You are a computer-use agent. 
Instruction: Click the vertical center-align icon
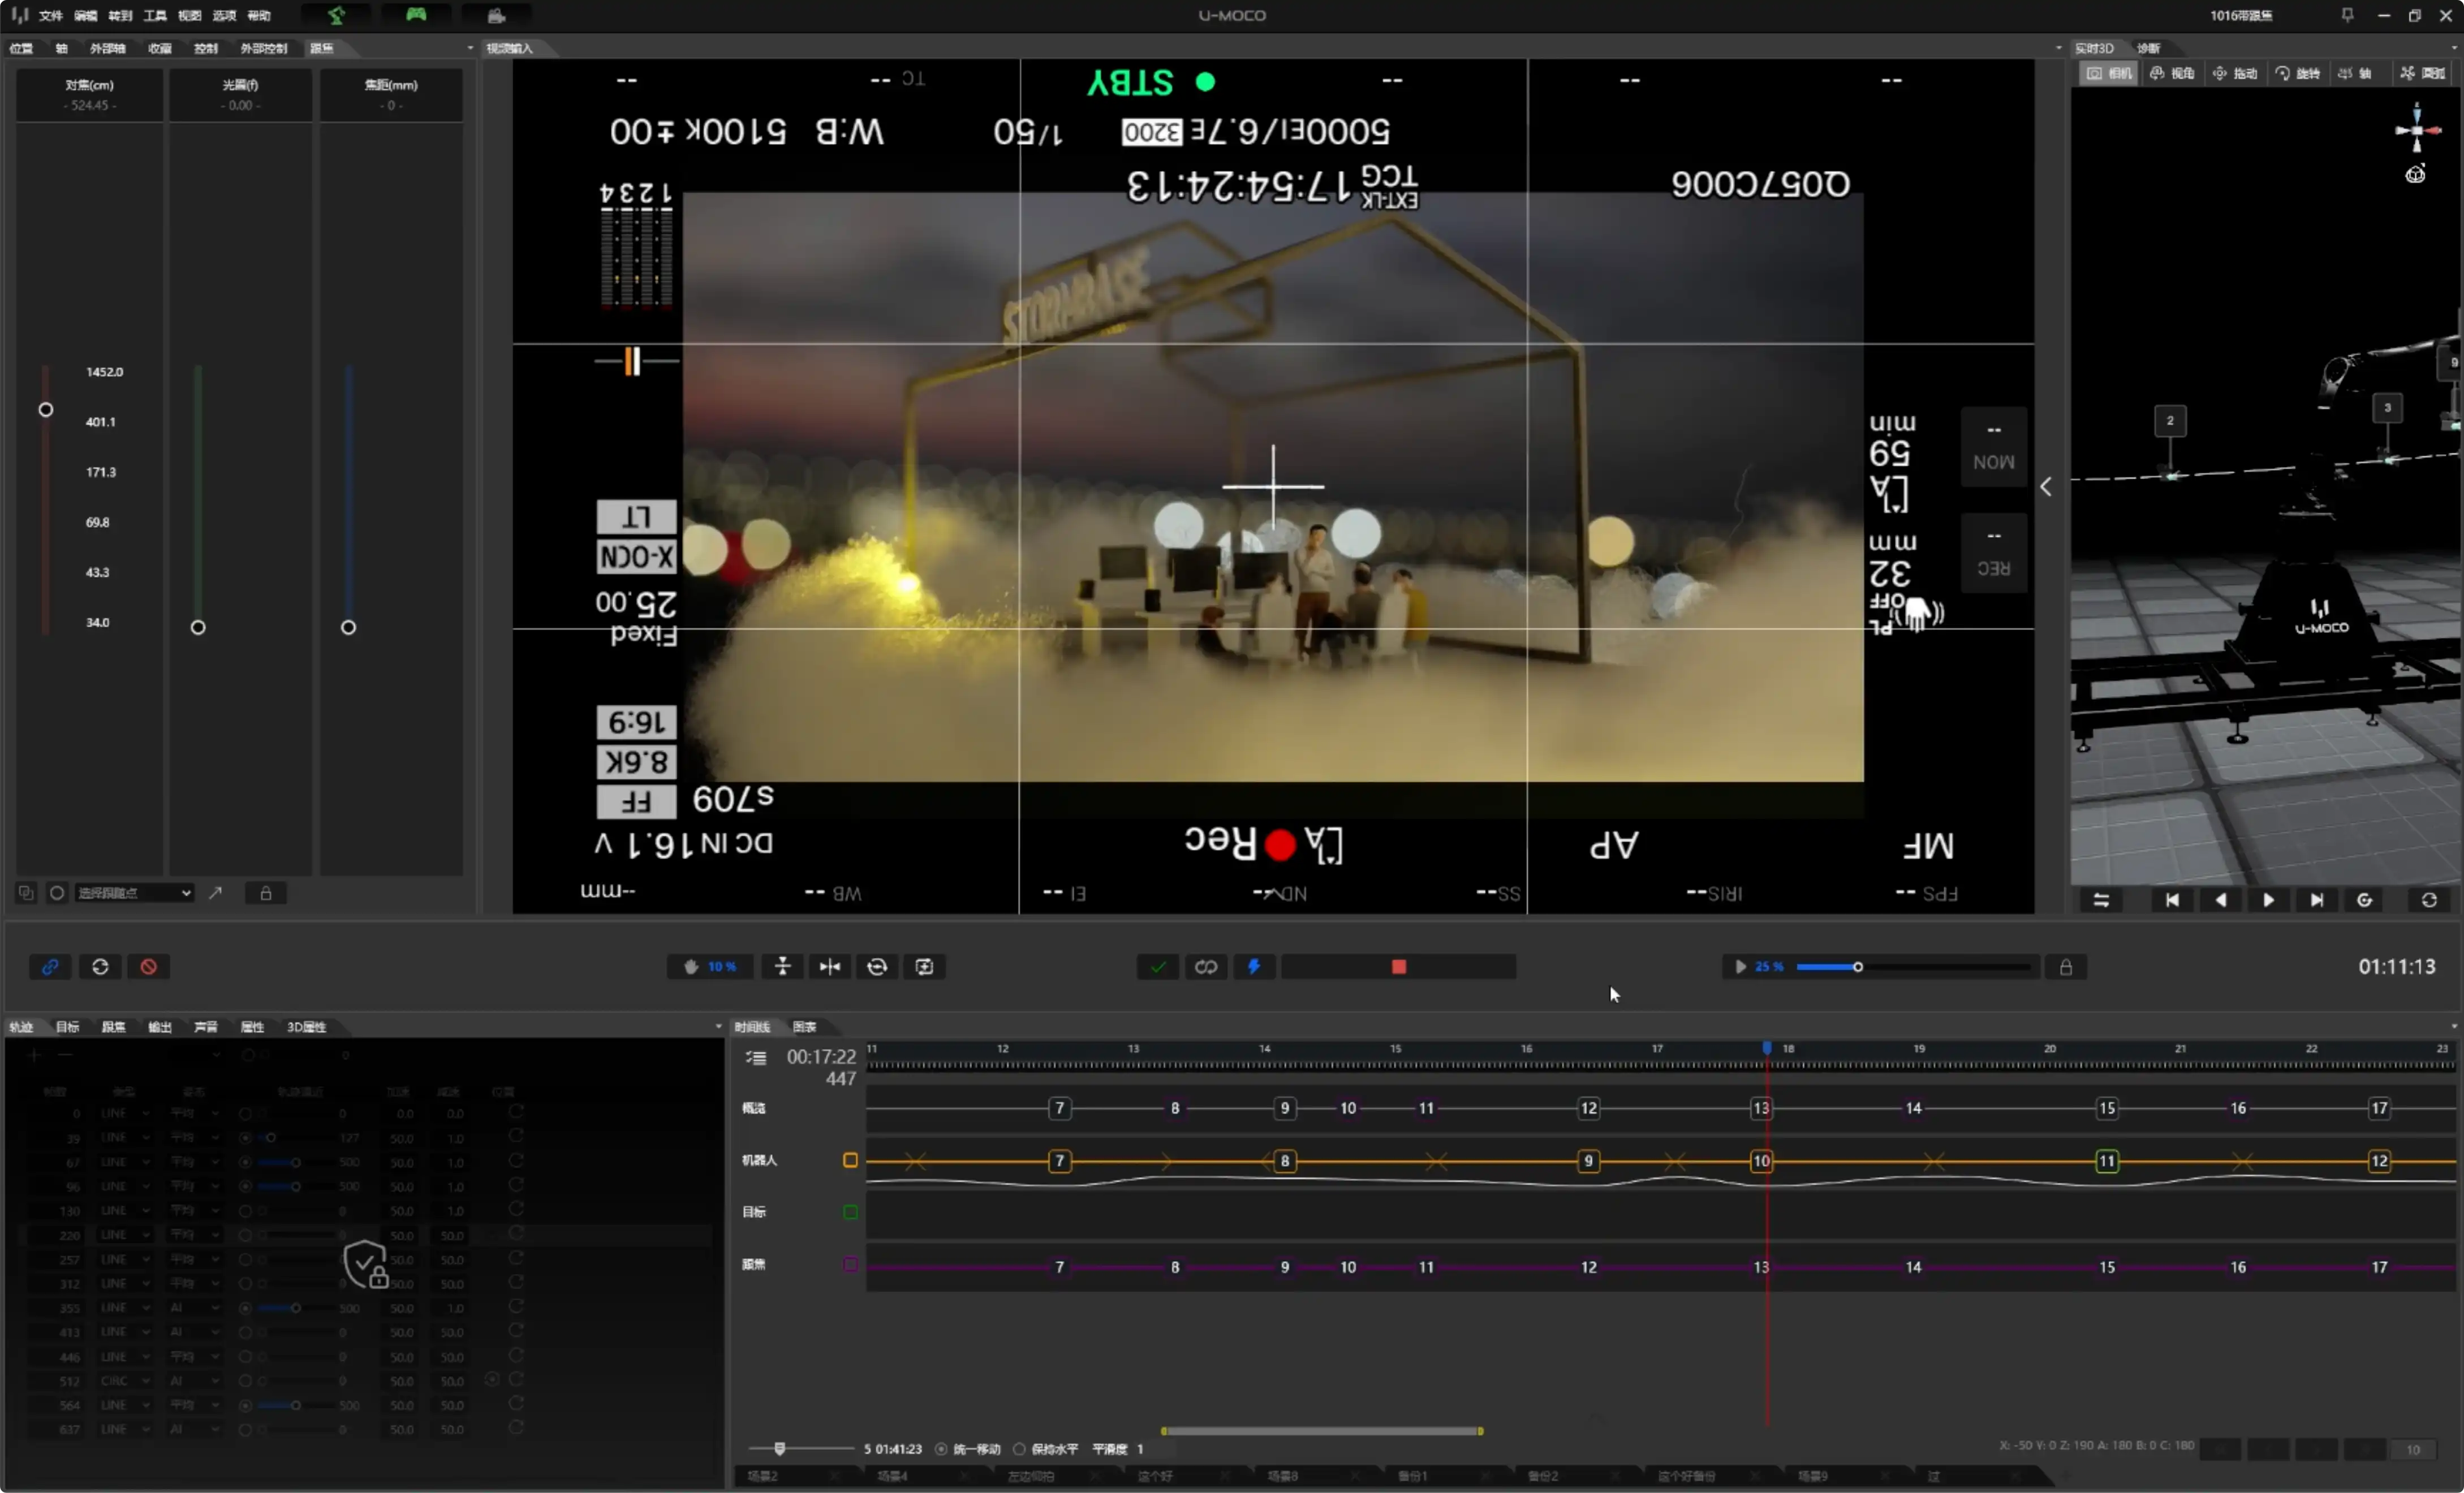coord(783,967)
